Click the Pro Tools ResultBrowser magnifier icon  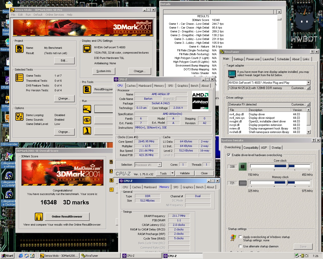[87, 89]
